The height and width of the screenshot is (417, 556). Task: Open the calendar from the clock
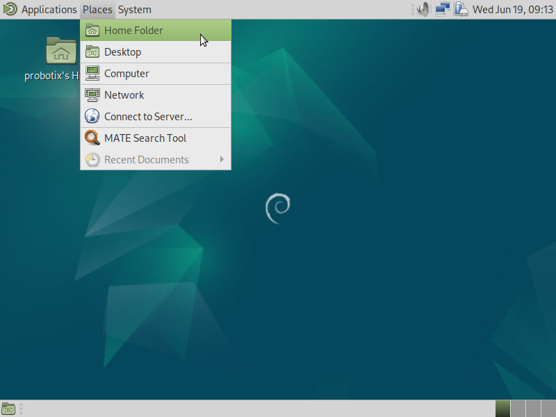513,10
